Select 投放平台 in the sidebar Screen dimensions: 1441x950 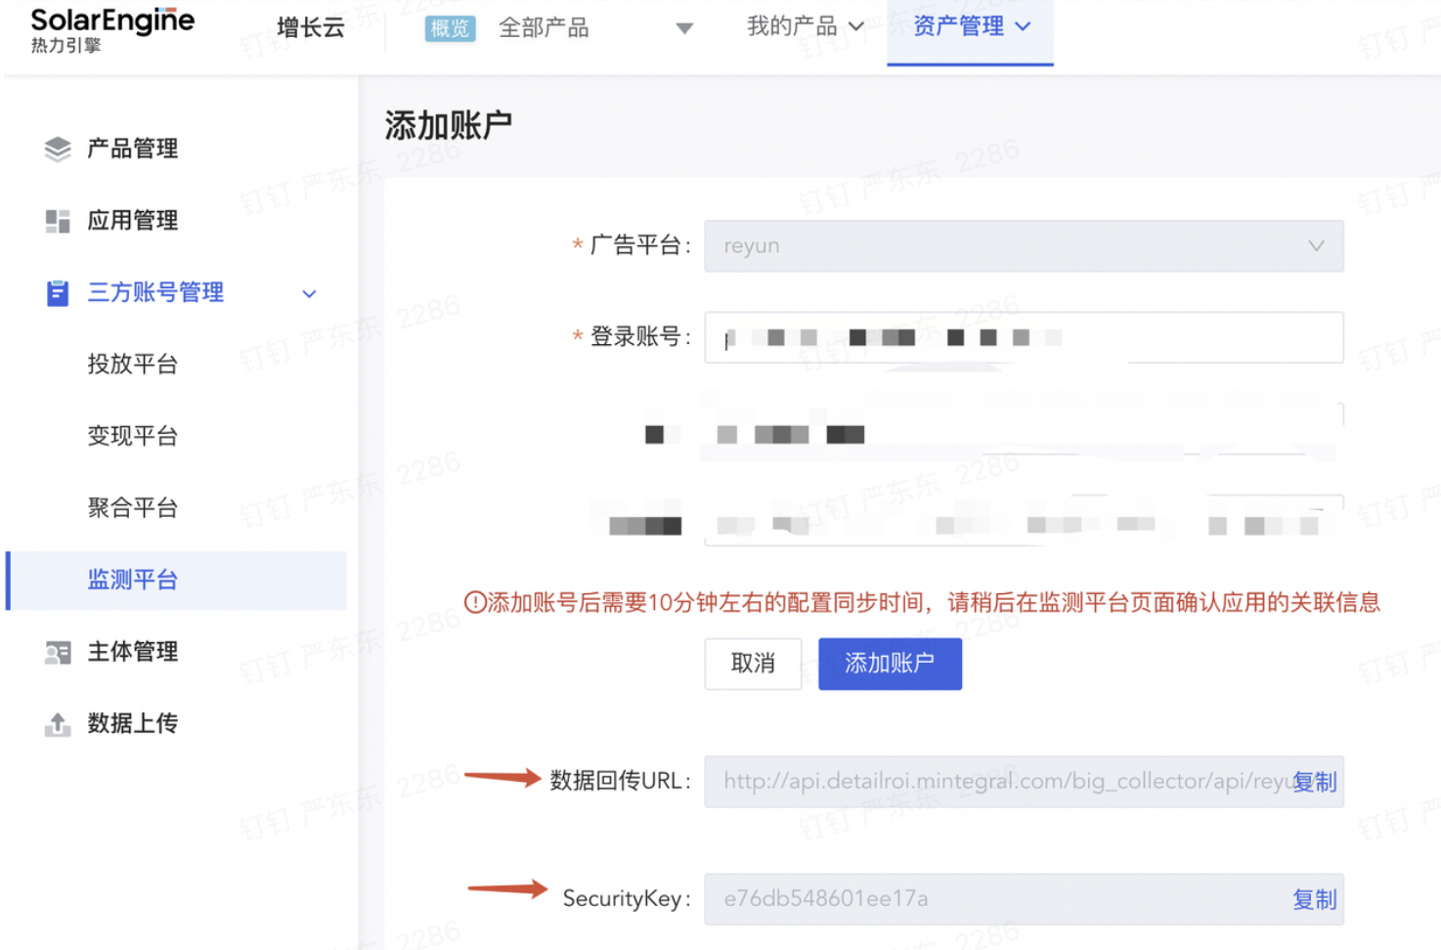click(x=133, y=364)
